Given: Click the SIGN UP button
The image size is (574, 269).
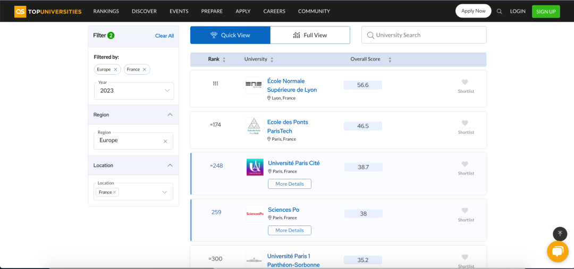Looking at the screenshot, I should click(546, 11).
